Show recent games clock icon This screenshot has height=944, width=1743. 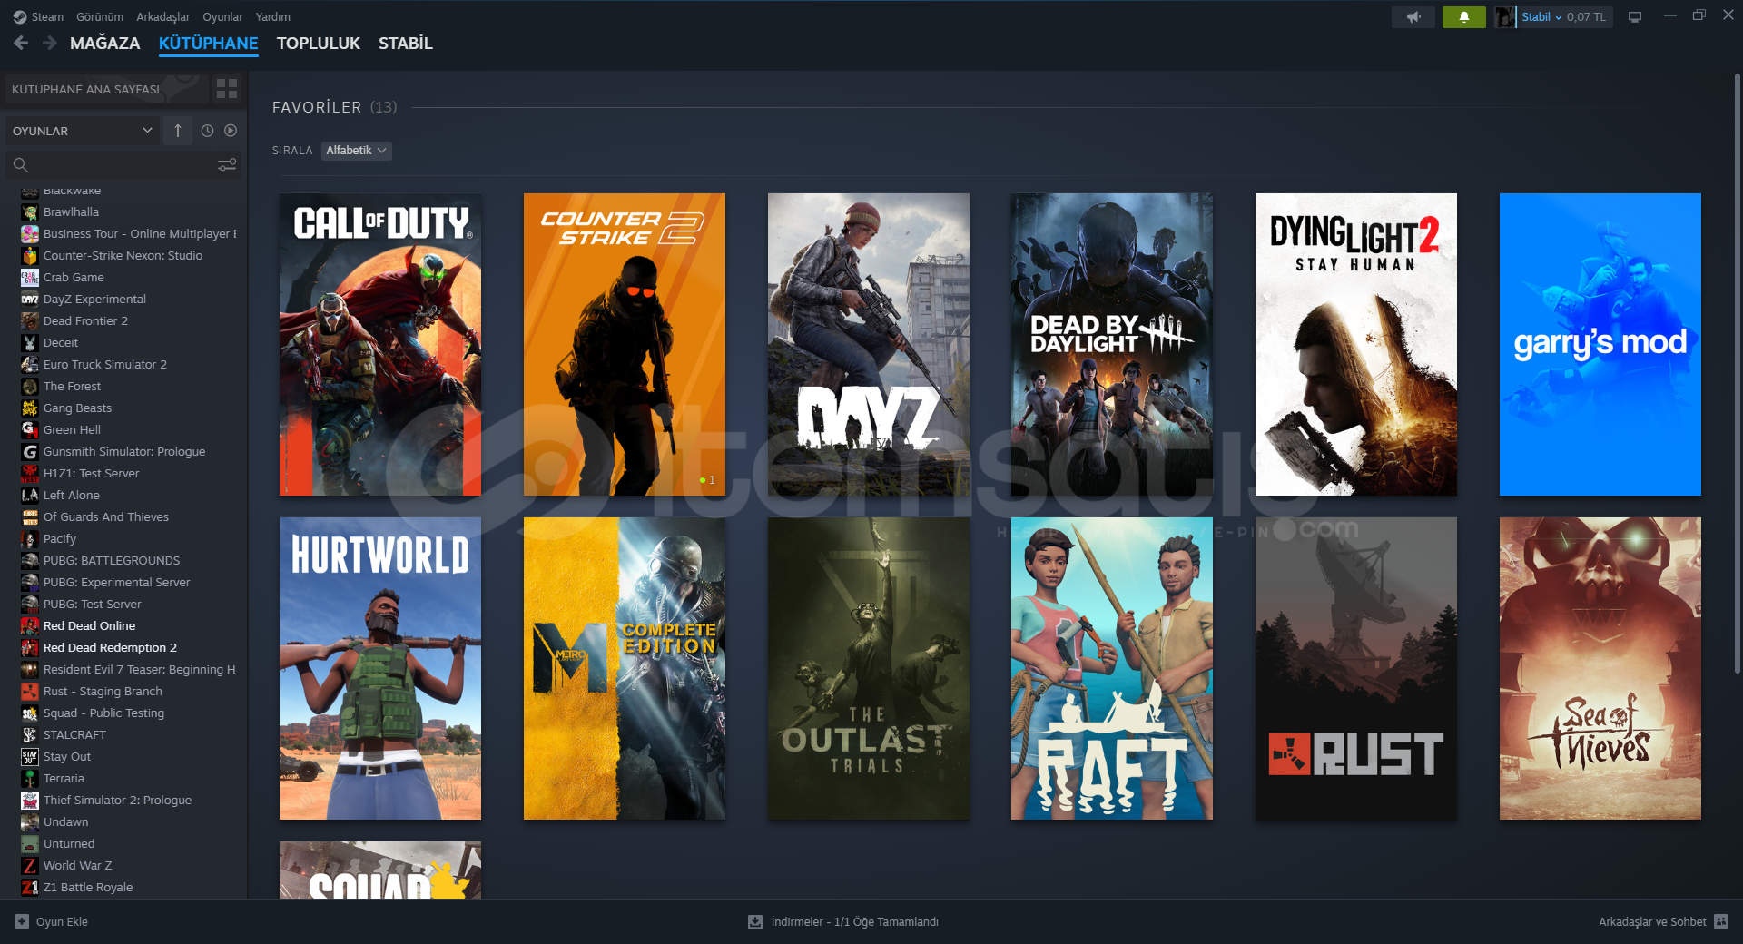point(207,131)
